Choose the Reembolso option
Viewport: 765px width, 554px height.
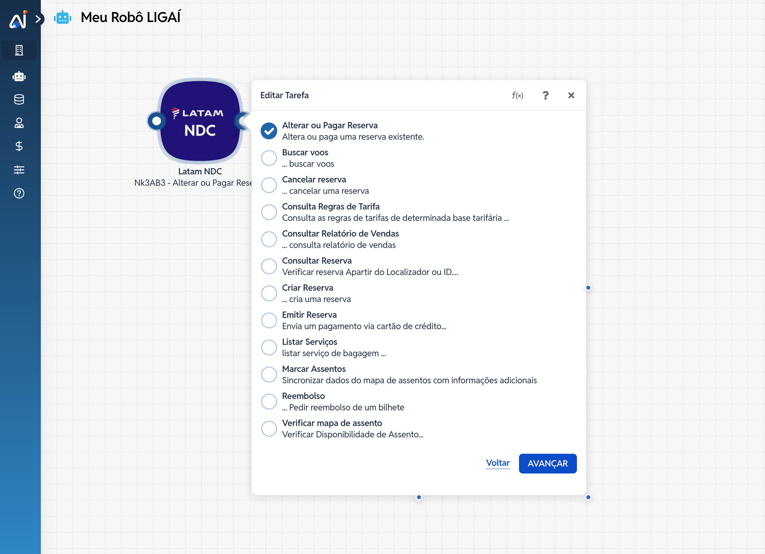[x=269, y=401]
